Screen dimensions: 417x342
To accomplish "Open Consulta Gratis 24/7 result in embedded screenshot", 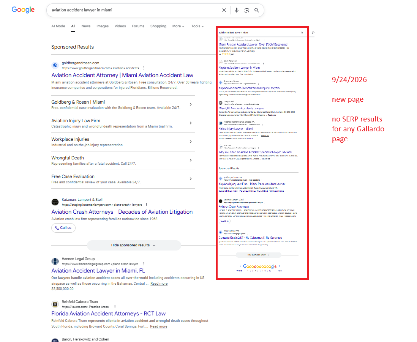I will coord(250,238).
